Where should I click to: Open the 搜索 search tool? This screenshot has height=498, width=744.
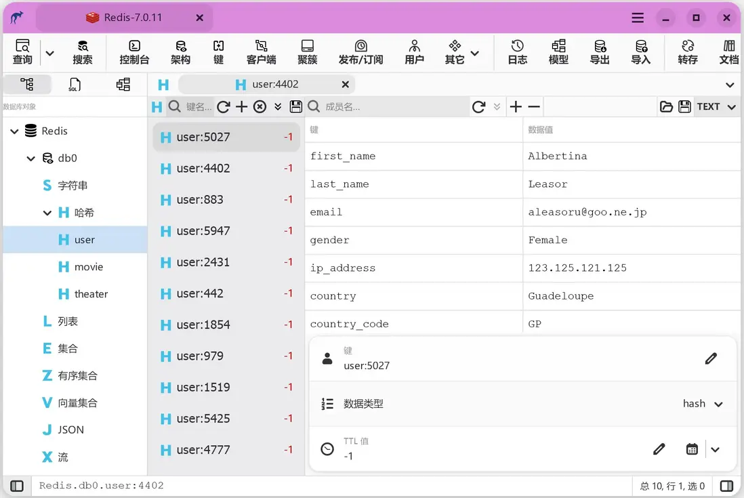click(83, 52)
